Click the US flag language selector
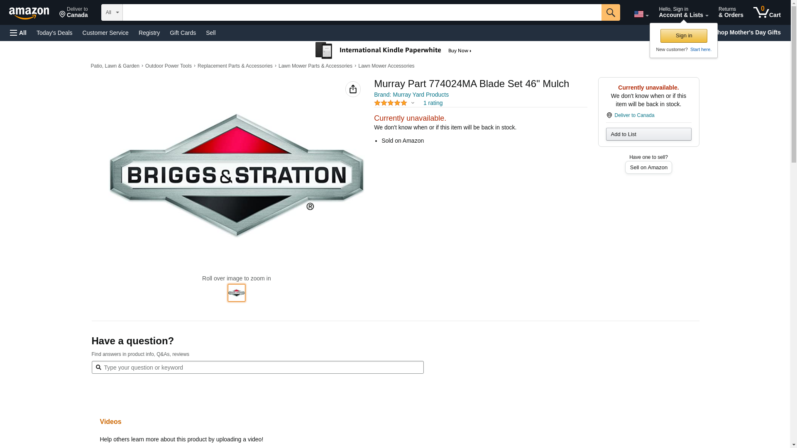The width and height of the screenshot is (797, 448). coord(641,14)
